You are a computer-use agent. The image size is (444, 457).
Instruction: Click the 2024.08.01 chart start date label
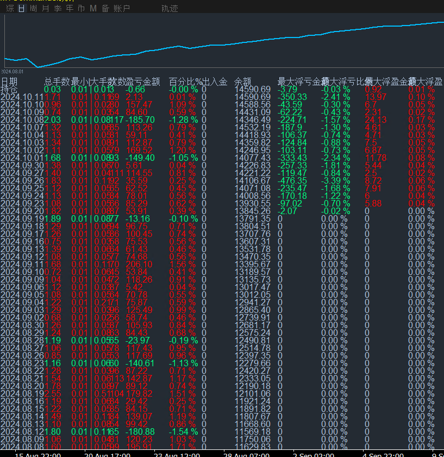12,71
